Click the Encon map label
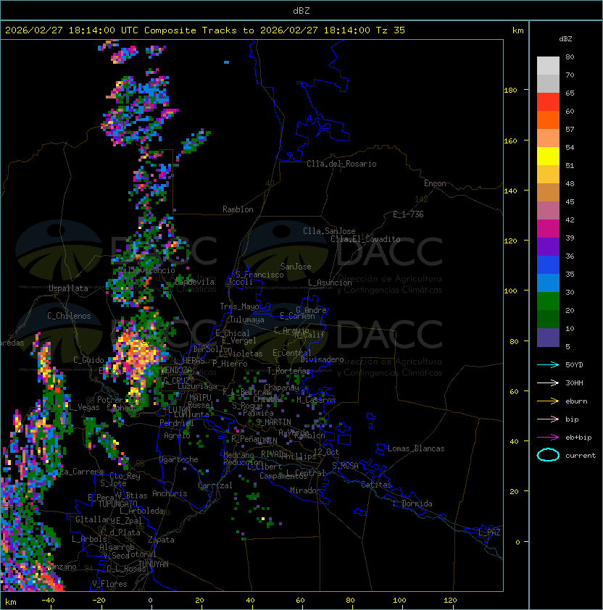The image size is (603, 610). click(x=435, y=183)
